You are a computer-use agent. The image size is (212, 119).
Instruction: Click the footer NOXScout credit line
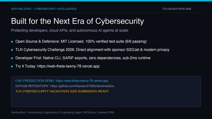click(63, 112)
